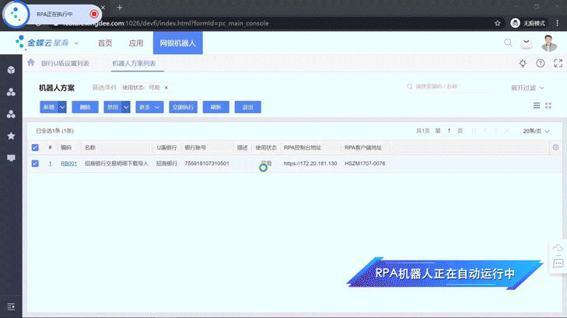Open the browser three-dot menu
The height and width of the screenshot is (318, 567).
[557, 23]
